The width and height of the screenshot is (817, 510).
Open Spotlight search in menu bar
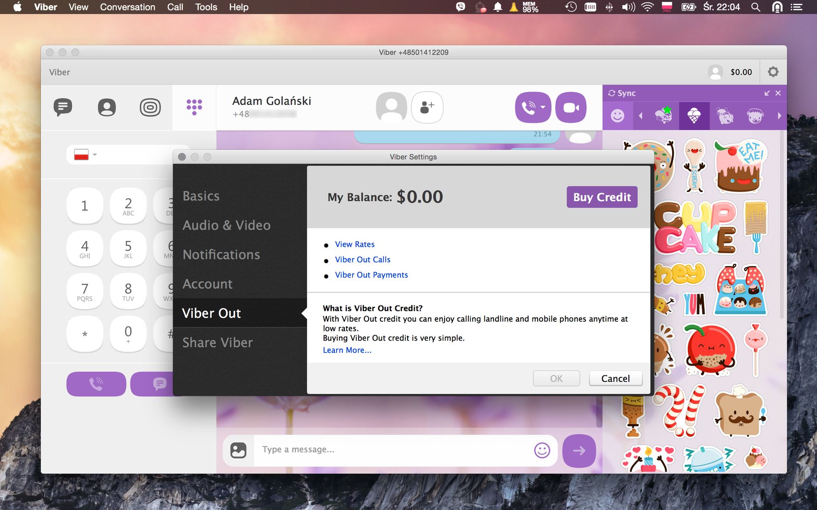click(x=756, y=7)
